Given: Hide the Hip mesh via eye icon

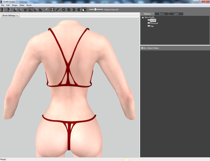Looking at the screenshot, I should 149,26.
